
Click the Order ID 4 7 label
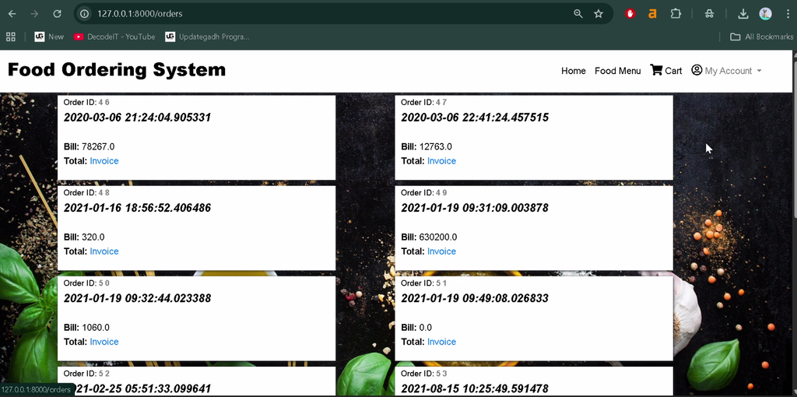click(424, 102)
